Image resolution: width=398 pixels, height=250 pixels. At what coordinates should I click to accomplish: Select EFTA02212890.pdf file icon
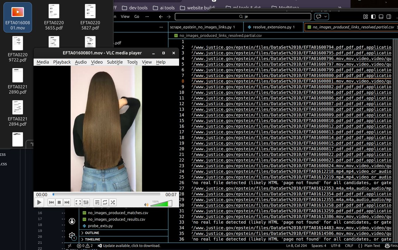tap(18, 81)
